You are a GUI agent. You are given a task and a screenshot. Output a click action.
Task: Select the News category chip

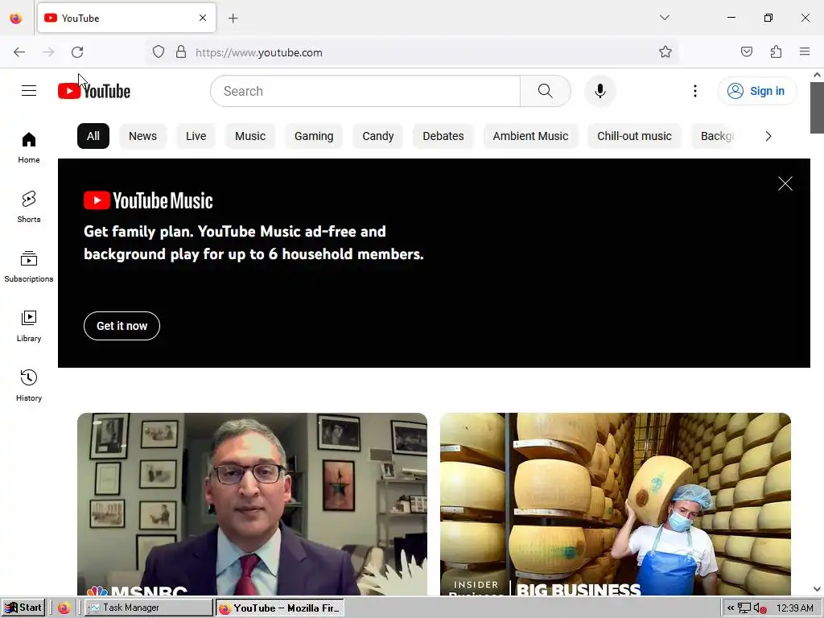click(142, 136)
